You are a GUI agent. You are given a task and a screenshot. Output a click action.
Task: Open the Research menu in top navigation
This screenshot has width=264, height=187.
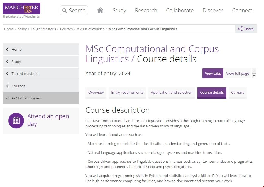tap(146, 10)
